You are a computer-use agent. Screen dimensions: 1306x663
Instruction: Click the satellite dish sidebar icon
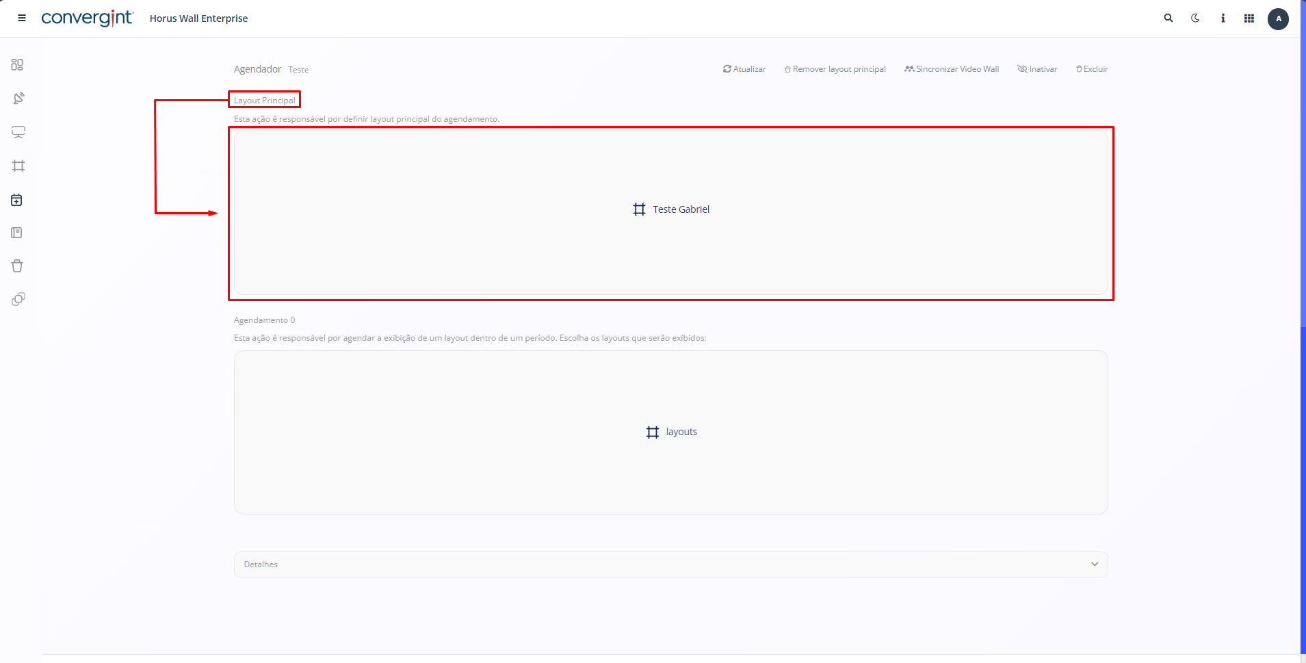18,99
